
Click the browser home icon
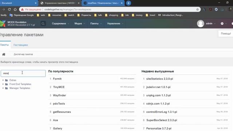tap(15, 9)
